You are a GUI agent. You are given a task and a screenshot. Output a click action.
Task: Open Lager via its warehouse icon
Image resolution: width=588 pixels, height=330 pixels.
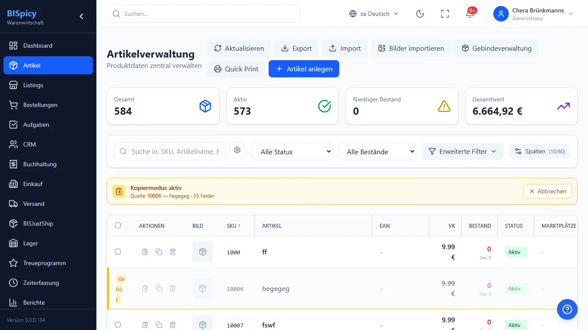click(x=13, y=243)
